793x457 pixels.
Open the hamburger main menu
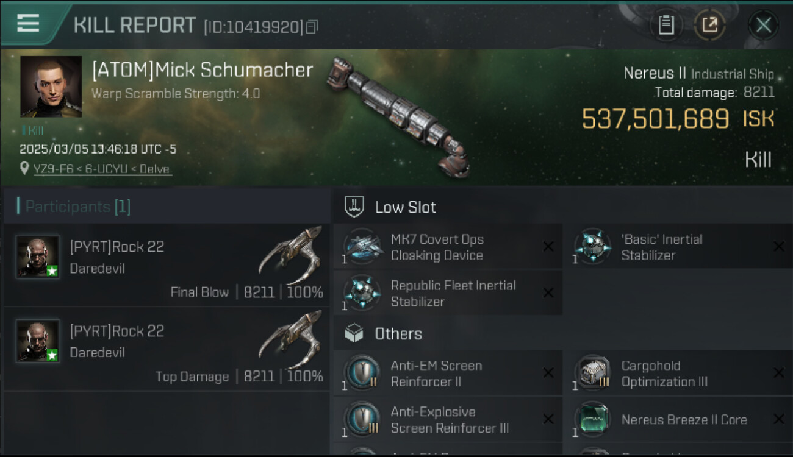(28, 24)
